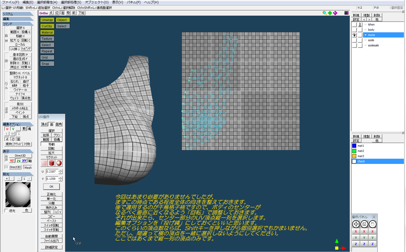406x252 pixels.
Task: Click the blue mat1 color swatch
Action: pyautogui.click(x=354, y=146)
